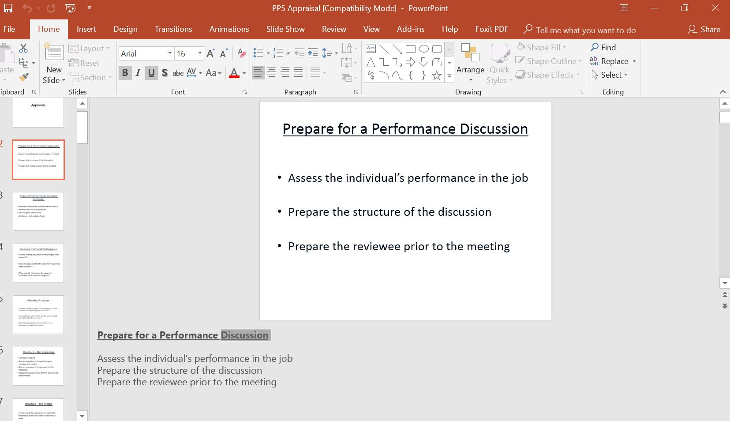Open Shape Outline color menu

(549, 61)
